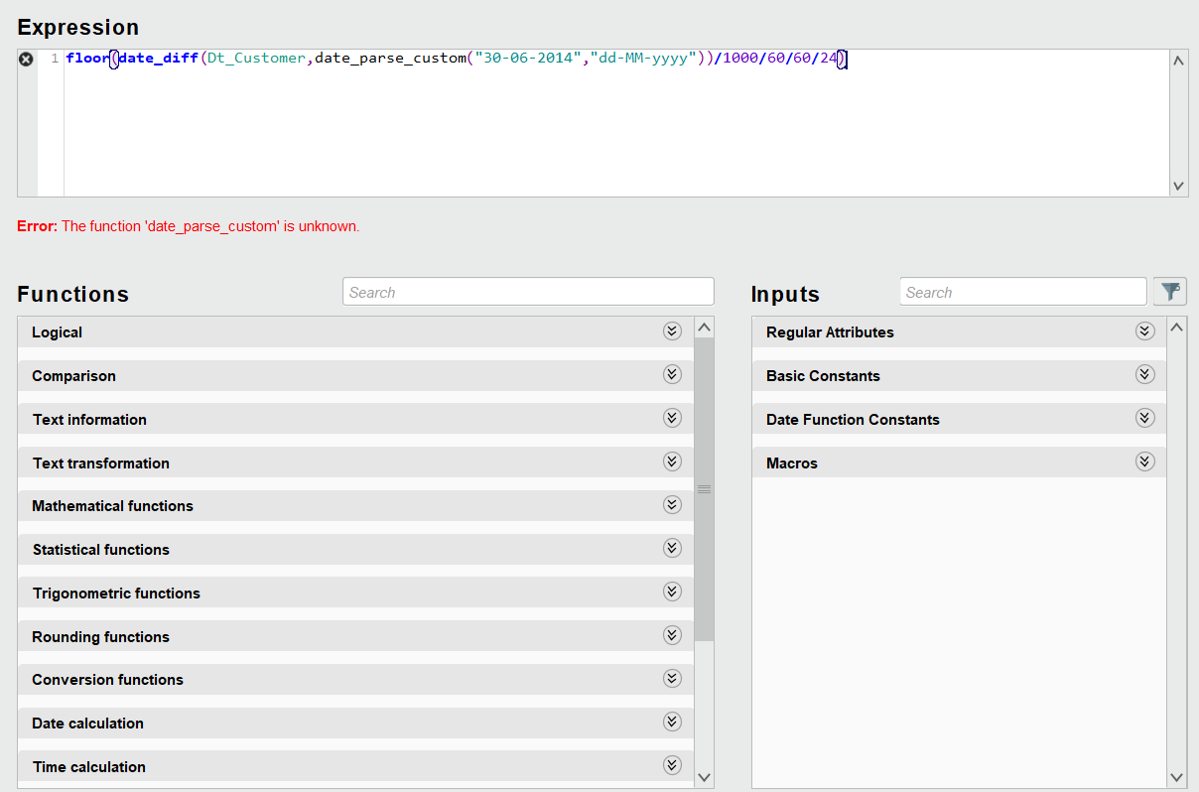The height and width of the screenshot is (792, 1199).
Task: Click the date_parse_custom function in the expression
Action: click(x=390, y=59)
